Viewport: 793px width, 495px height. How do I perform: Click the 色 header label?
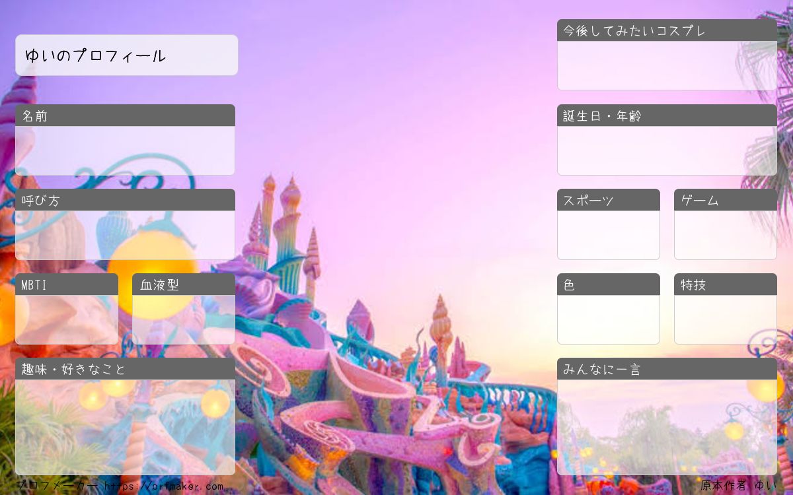[x=609, y=284]
